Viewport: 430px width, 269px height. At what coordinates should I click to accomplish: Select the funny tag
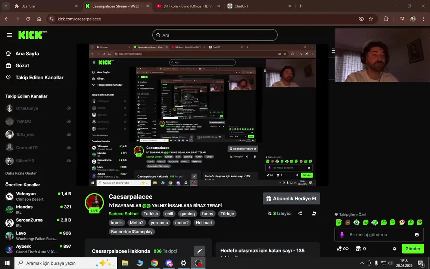pos(208,214)
